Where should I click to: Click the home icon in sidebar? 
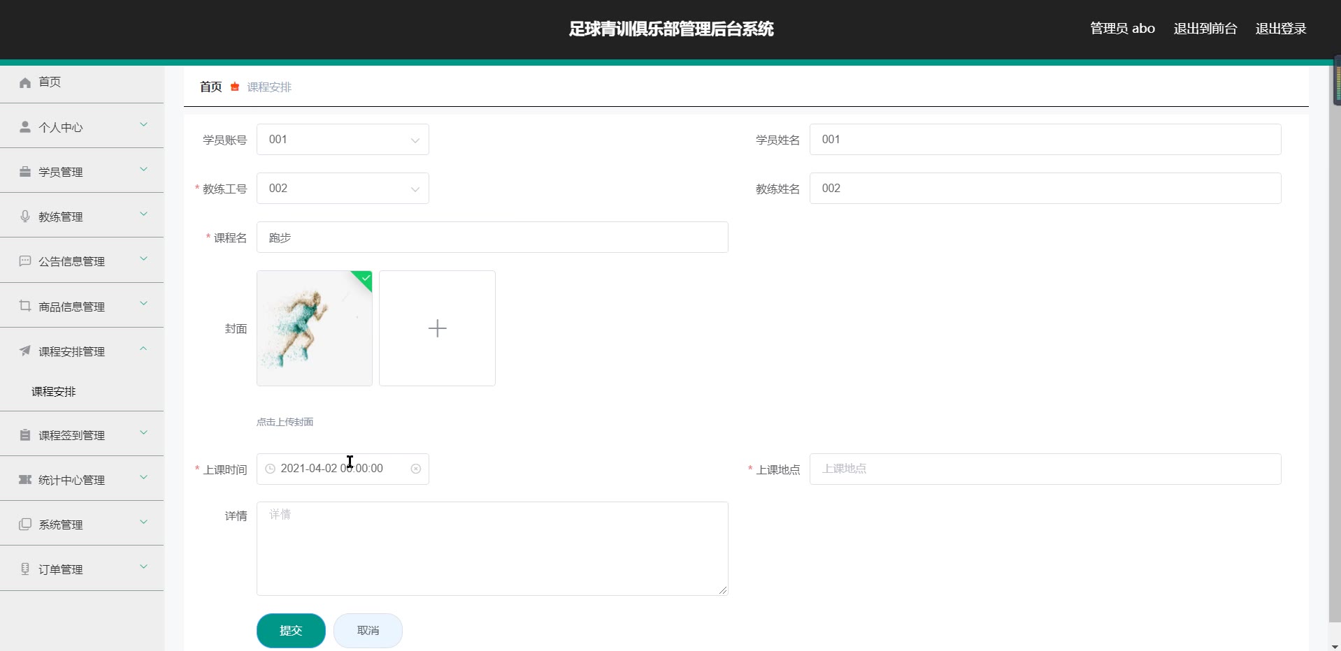coord(25,82)
